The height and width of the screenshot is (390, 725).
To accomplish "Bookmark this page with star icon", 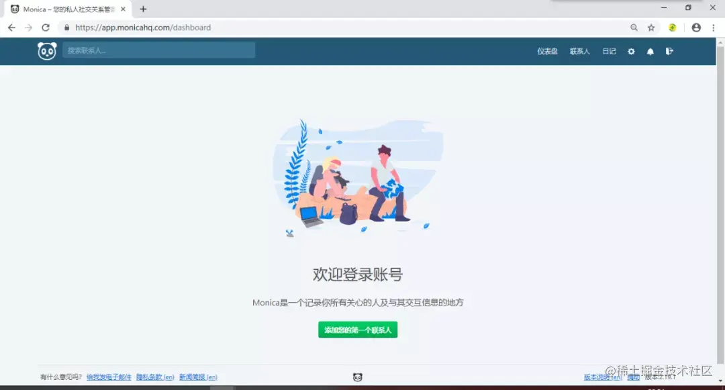I will click(651, 28).
